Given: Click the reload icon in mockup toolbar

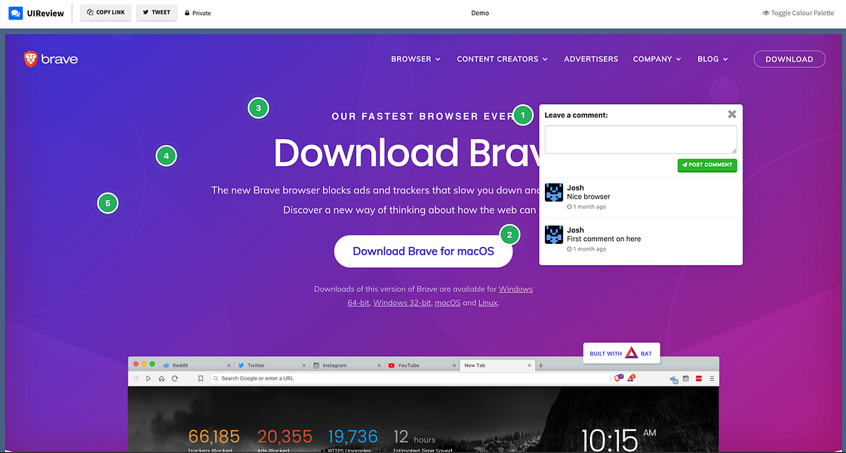Looking at the screenshot, I should click(174, 378).
